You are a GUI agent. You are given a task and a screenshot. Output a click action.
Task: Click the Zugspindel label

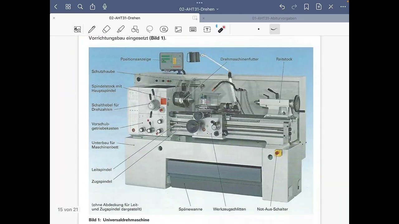point(102,181)
